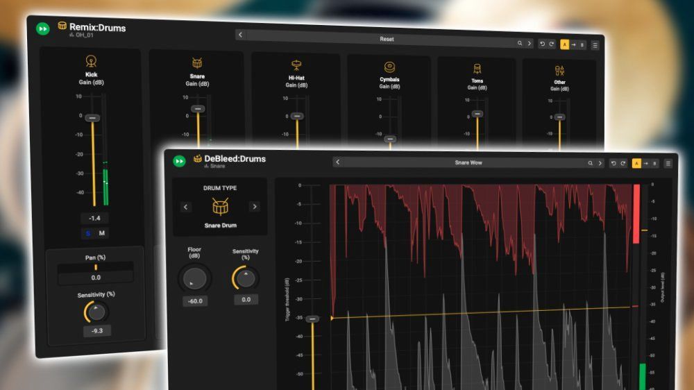The image size is (694, 390).
Task: Click the Kick Pan slider
Action: coord(96,267)
